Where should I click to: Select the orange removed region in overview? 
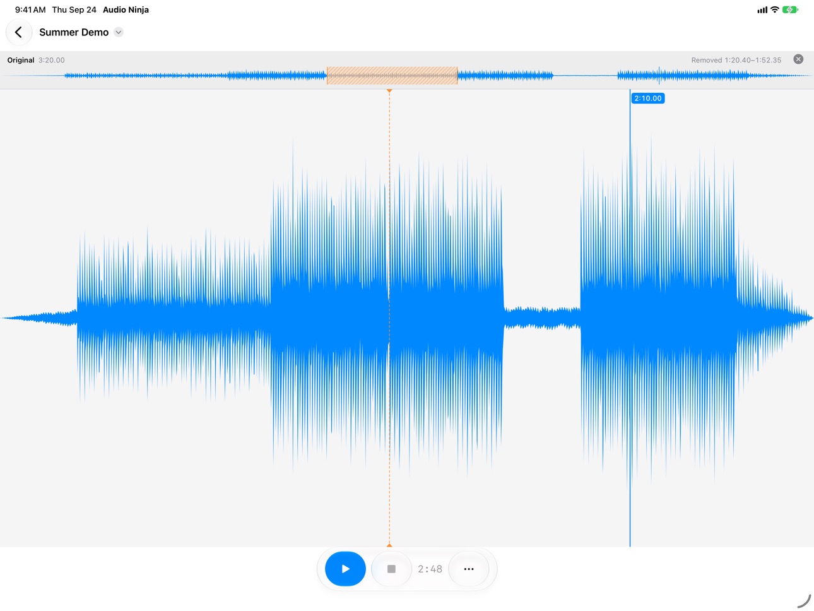click(x=392, y=76)
